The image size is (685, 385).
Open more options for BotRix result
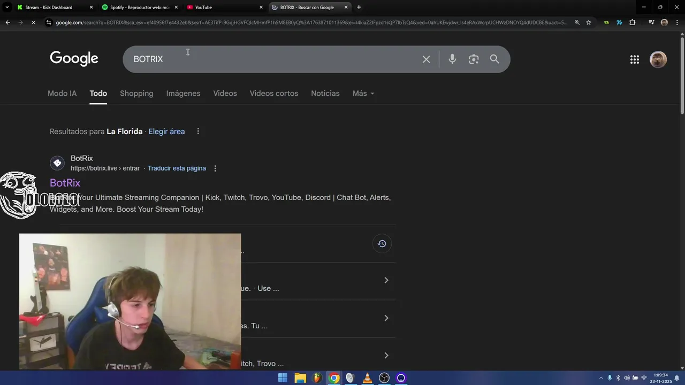coord(215,168)
